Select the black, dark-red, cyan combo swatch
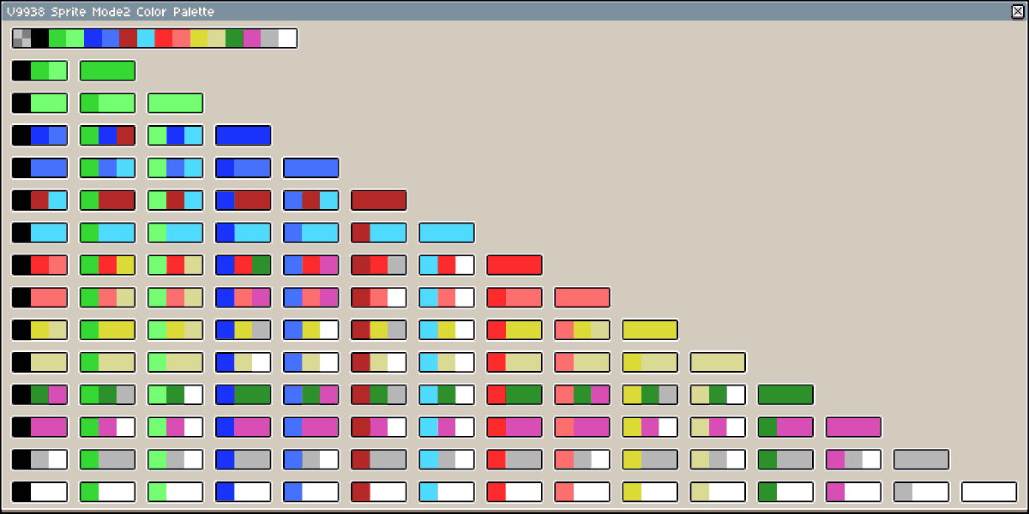Screen dimensions: 1029x514 39,200
